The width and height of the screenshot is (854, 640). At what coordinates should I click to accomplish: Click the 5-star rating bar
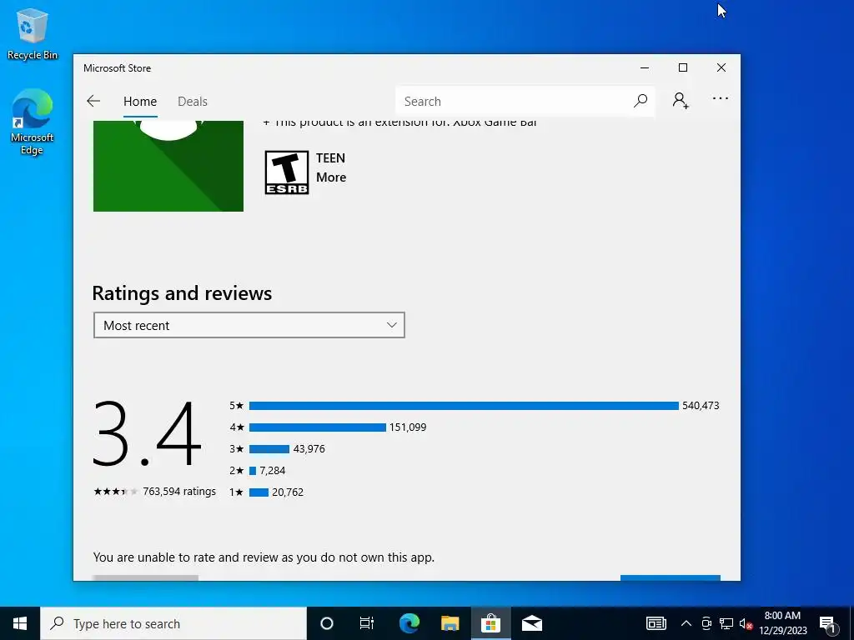click(464, 406)
